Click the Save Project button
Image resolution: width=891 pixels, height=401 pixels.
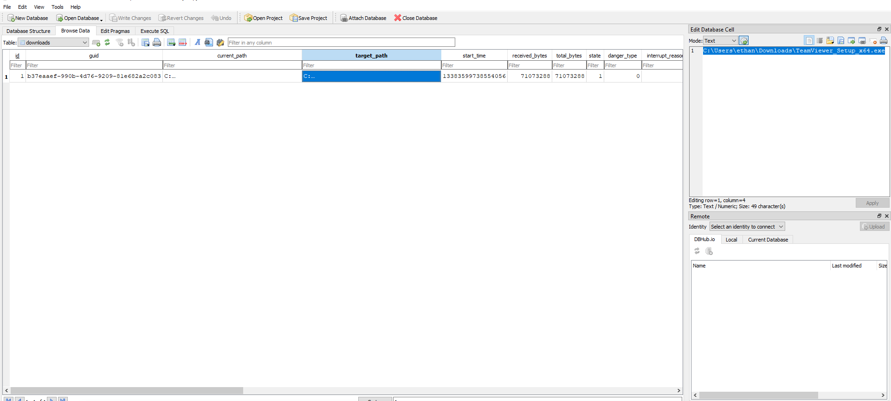coord(309,18)
